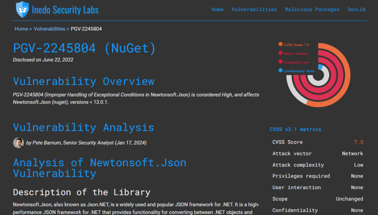Click the CVSS Score value 7.5
The image size is (378, 215).
coord(358,142)
